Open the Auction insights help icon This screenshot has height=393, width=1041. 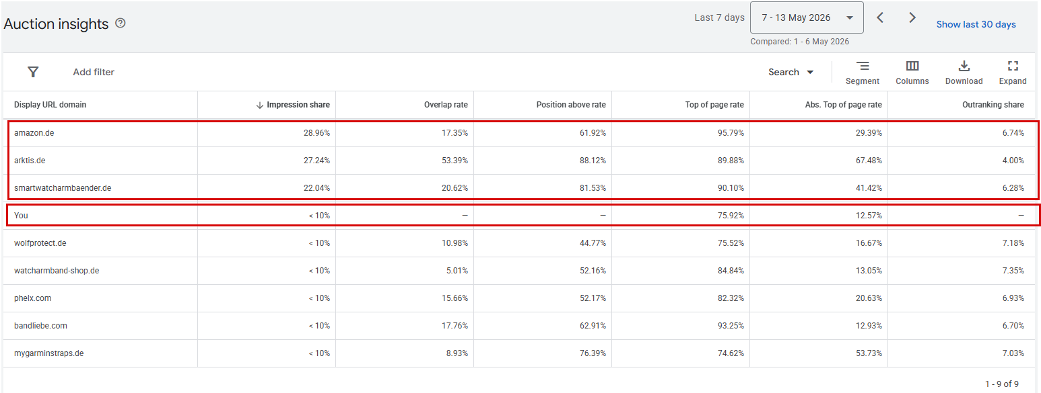tap(121, 24)
